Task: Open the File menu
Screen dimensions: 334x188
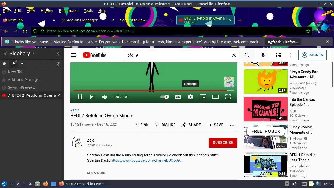Action: coord(6,11)
